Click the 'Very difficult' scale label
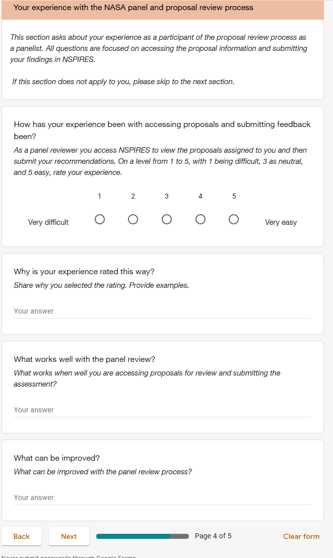 coord(48,222)
